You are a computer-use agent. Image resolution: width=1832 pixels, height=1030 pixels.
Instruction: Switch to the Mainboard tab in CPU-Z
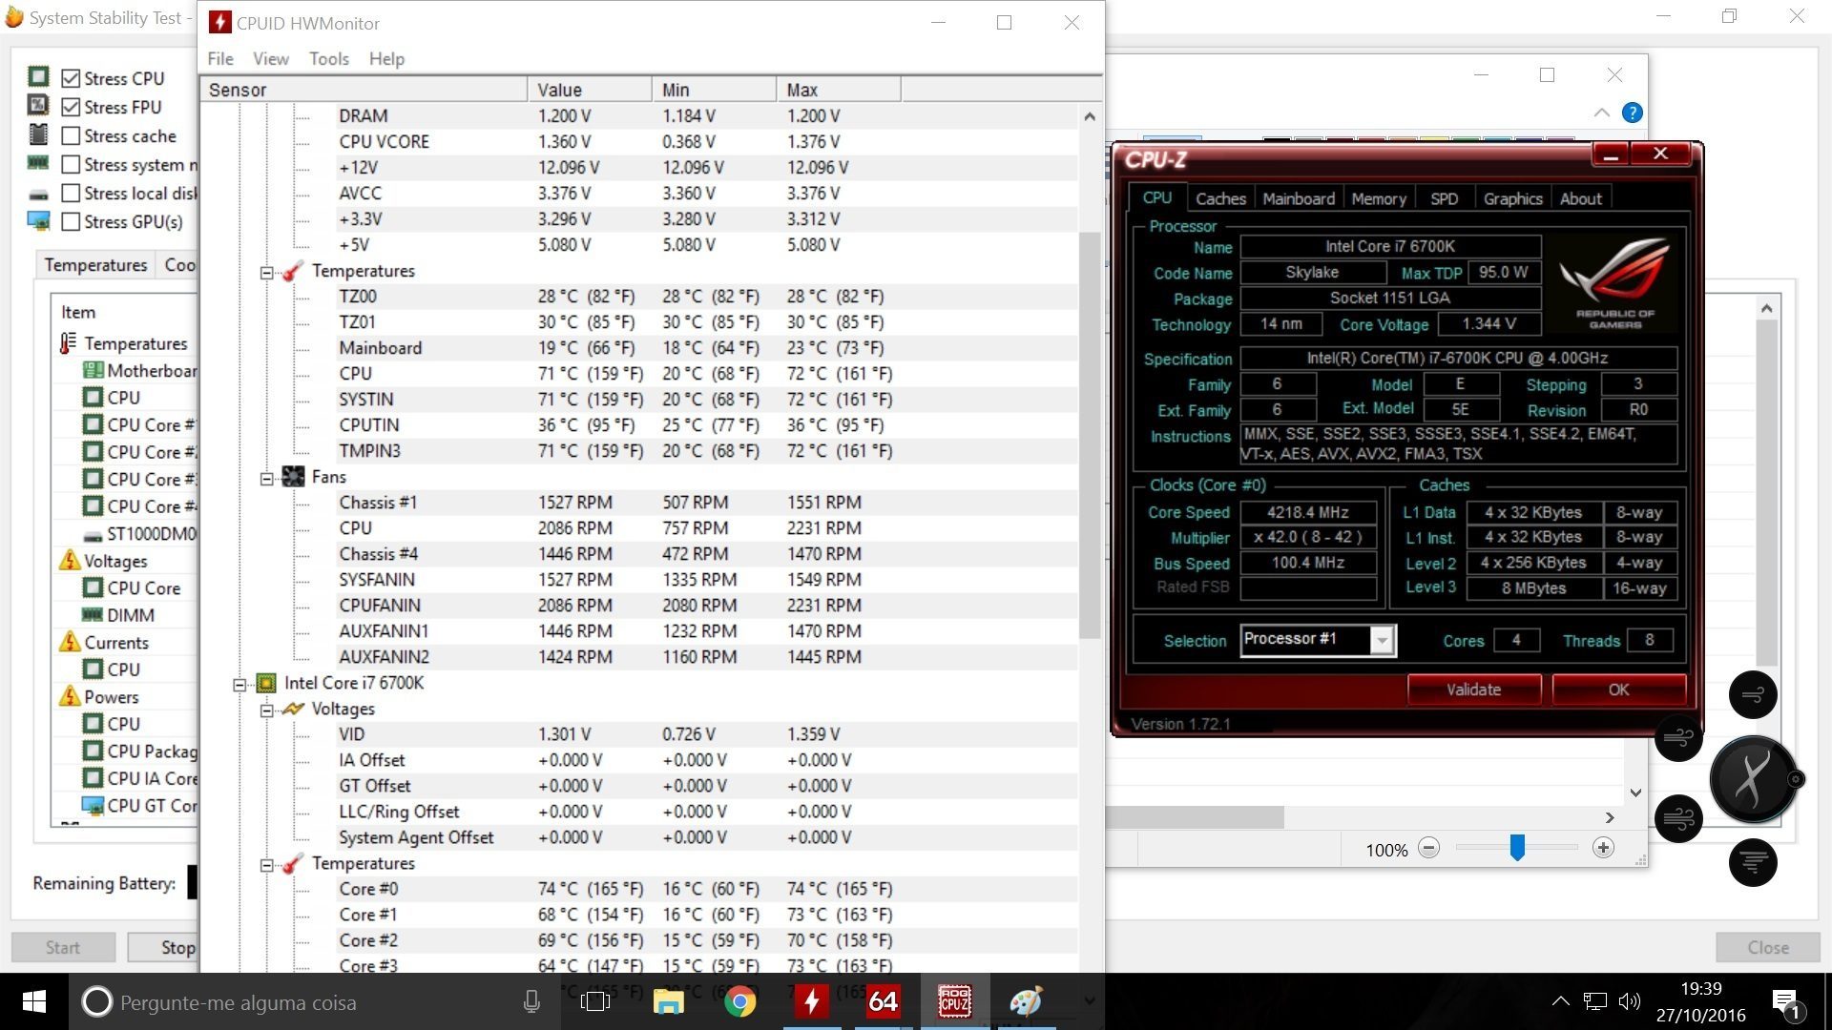1299,198
